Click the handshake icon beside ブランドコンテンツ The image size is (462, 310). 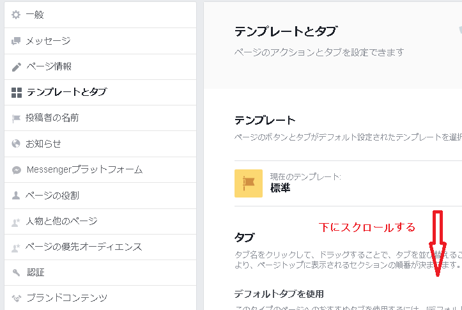(17, 298)
